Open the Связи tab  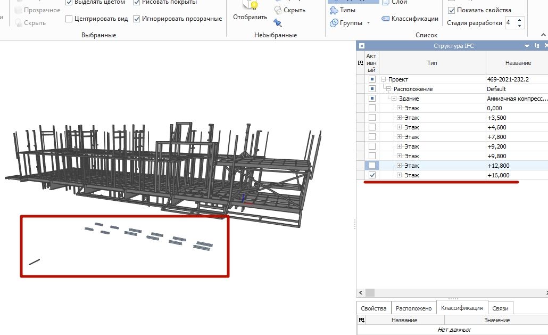click(x=500, y=308)
